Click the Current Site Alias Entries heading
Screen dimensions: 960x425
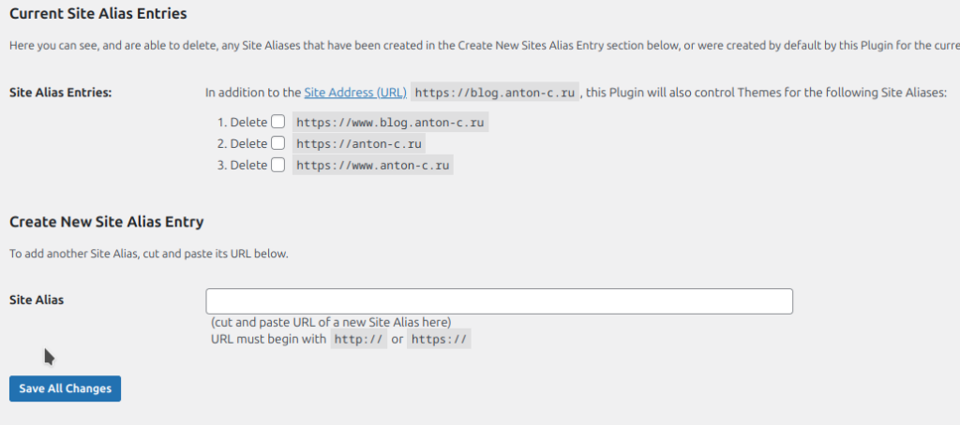(x=97, y=14)
